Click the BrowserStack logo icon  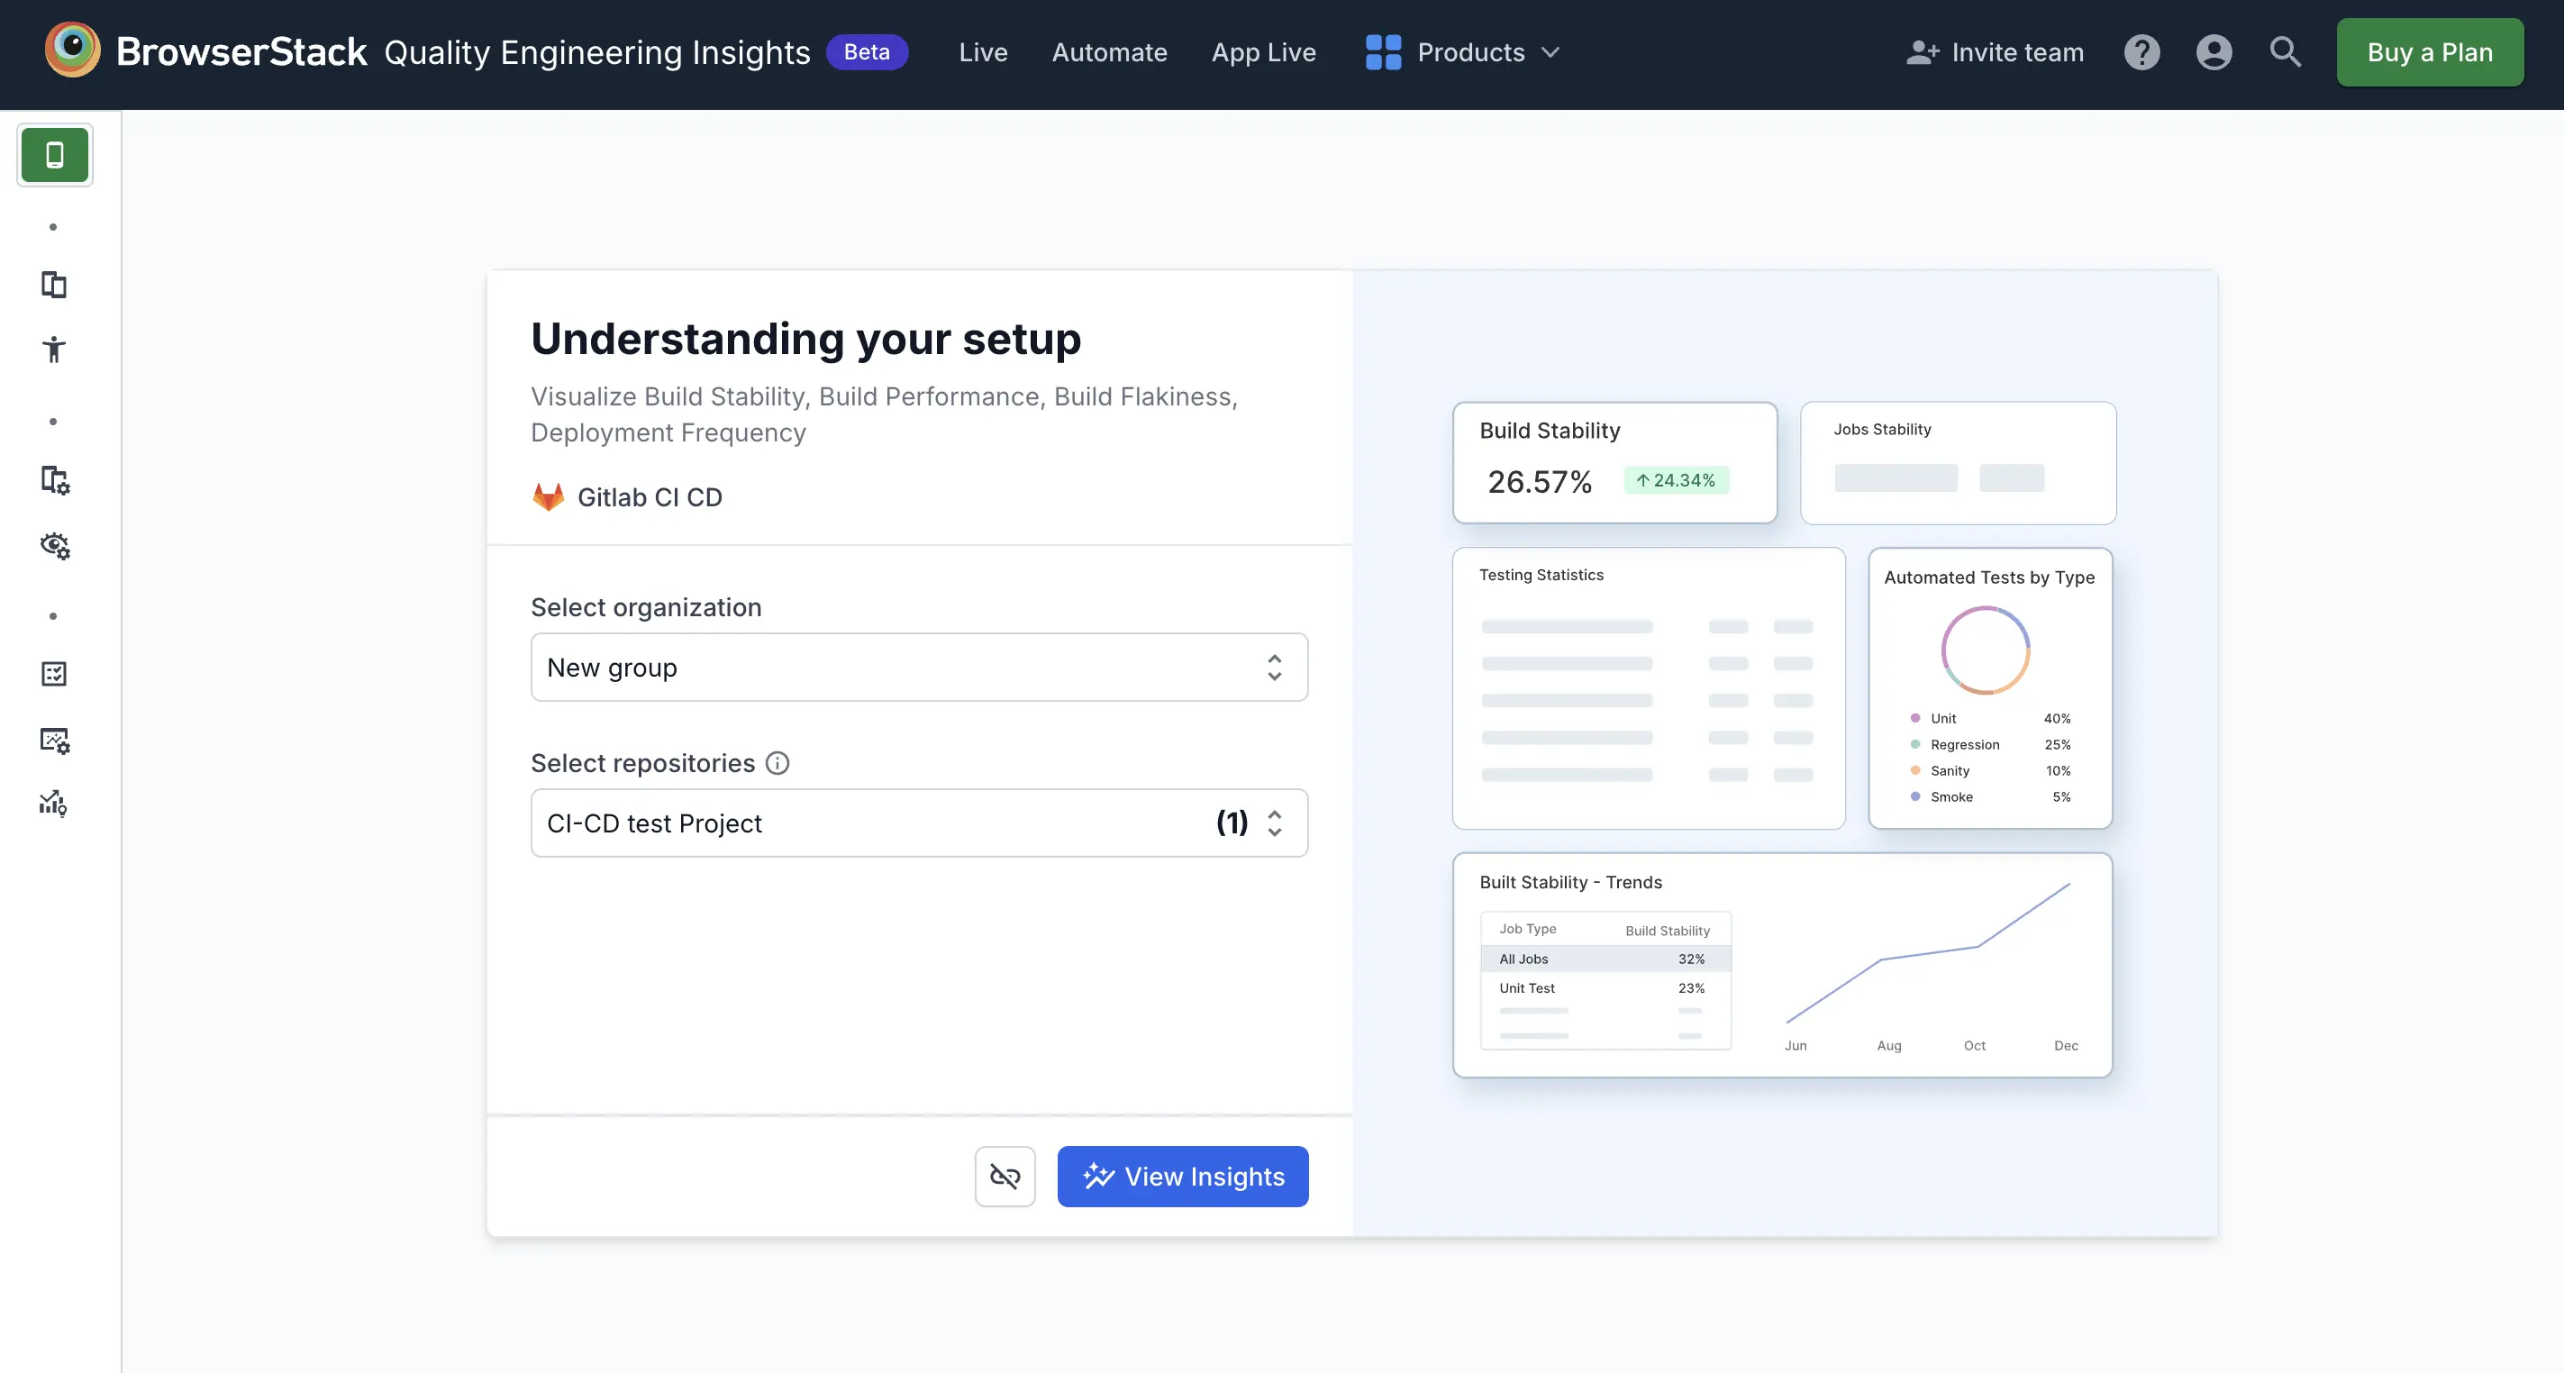73,50
